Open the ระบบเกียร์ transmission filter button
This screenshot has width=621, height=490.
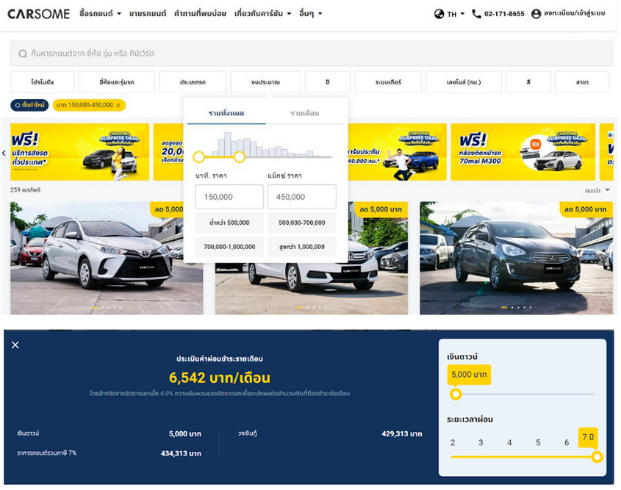click(x=387, y=82)
